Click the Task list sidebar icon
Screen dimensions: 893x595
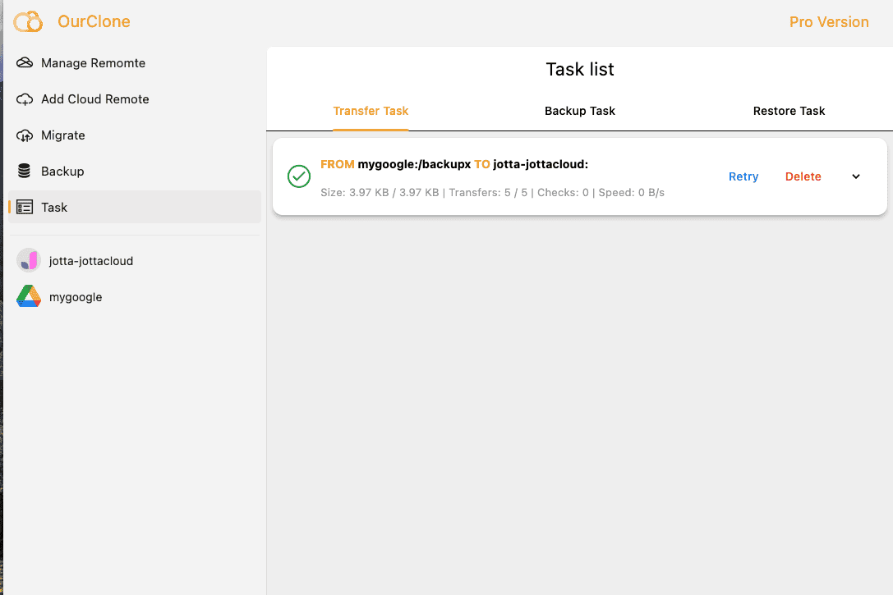25,207
